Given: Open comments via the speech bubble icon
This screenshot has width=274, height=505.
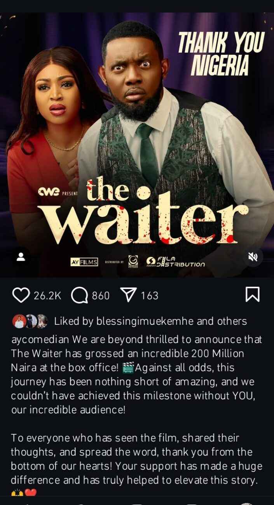Looking at the screenshot, I should coord(79,296).
